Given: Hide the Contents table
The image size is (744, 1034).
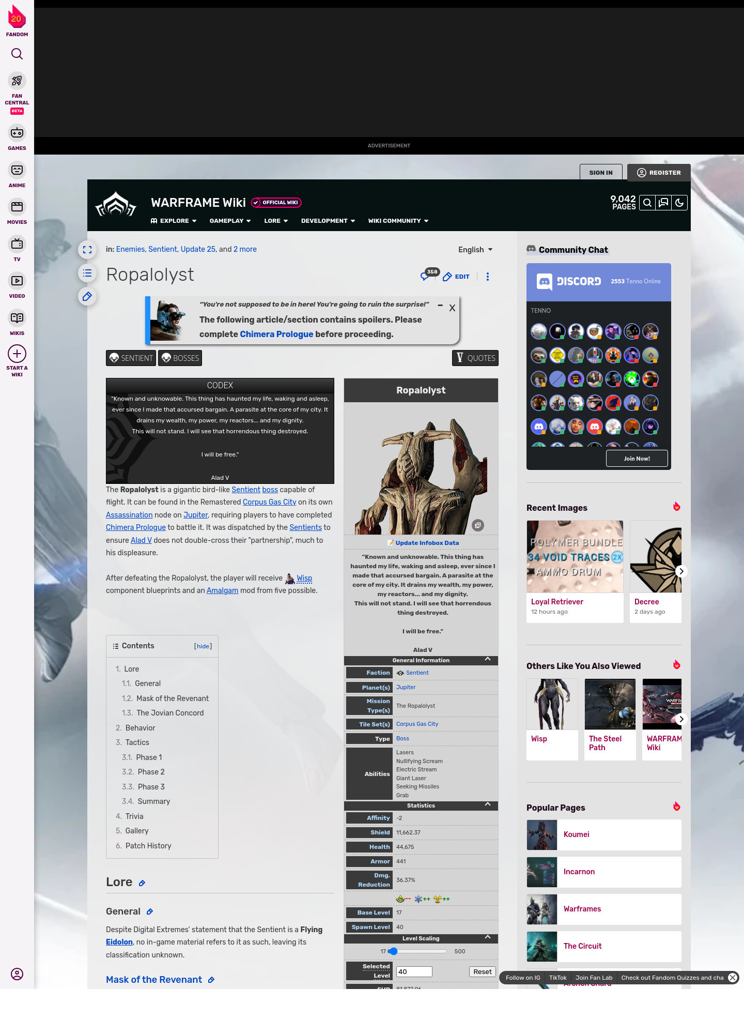Looking at the screenshot, I should tap(203, 646).
